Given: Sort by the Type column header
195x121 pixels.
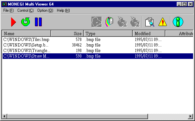Looking at the screenshot, I should [x=108, y=34].
